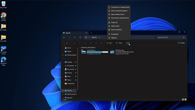
Task: Open Screenshots folder in sidebar
Action: coord(70,83)
